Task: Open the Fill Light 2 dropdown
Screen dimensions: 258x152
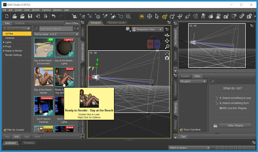Action: 193,82
